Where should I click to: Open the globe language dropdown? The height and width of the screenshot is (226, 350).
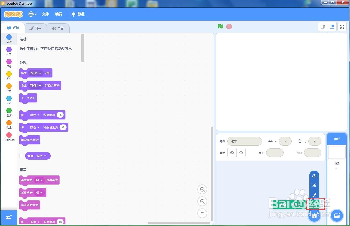coord(33,14)
